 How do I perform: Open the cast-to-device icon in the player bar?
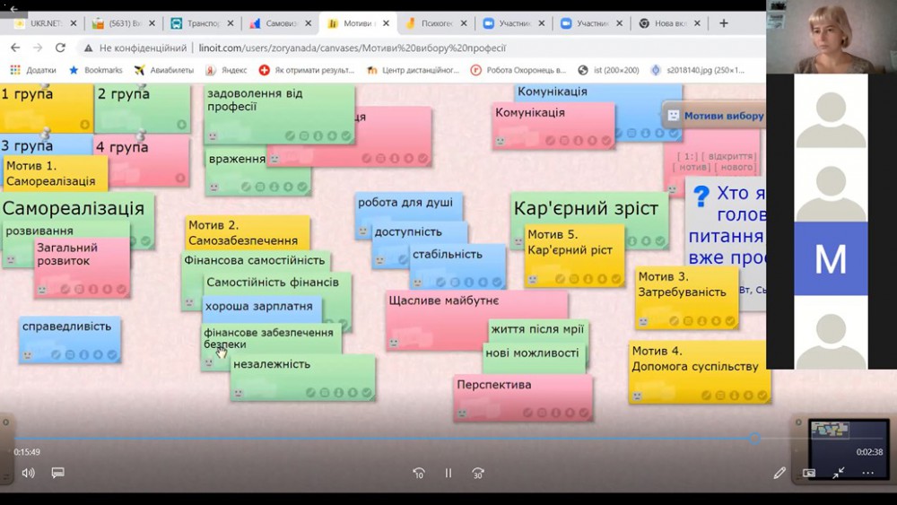809,473
